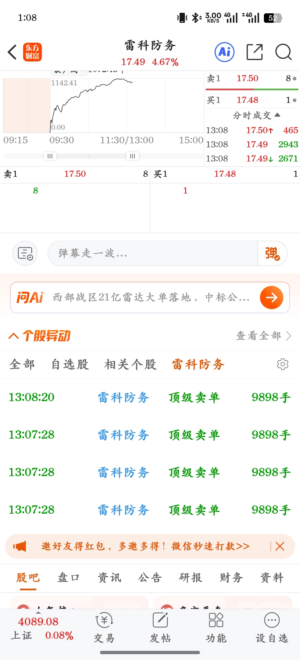Tap the 交易 trade icon
This screenshot has height=660, width=300.
(x=104, y=628)
